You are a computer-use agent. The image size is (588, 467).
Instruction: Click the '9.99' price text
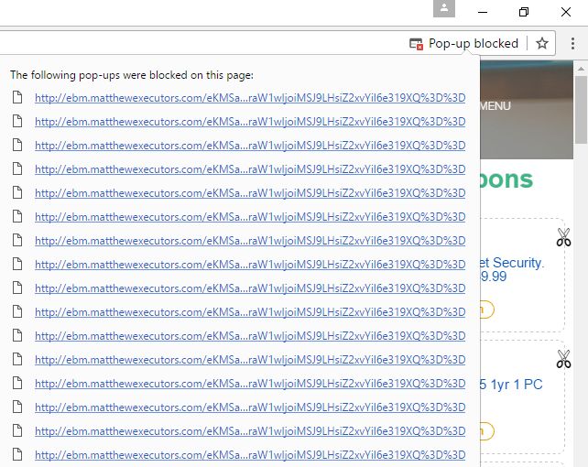tap(494, 277)
